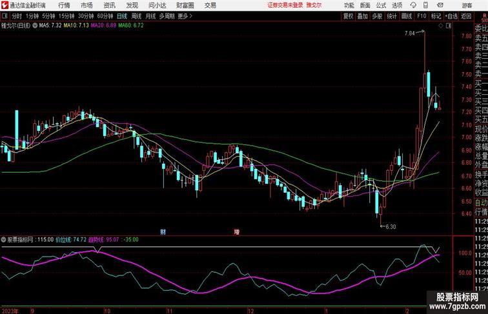Click the 财 event marker on chart
This screenshot has width=488, height=314.
tap(163, 231)
